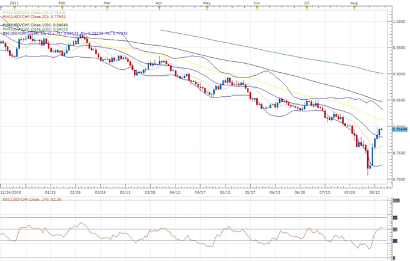
Task: Click the month marker under 2011
Action: 14,8
